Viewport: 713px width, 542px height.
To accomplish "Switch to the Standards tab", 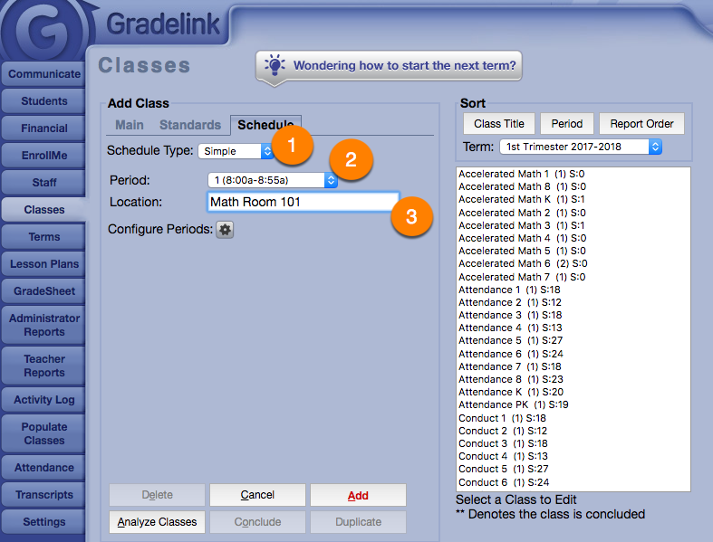I will (190, 125).
